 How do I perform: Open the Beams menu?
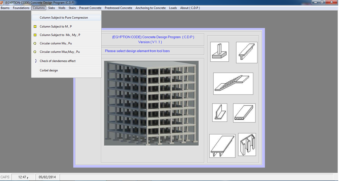tap(5, 8)
